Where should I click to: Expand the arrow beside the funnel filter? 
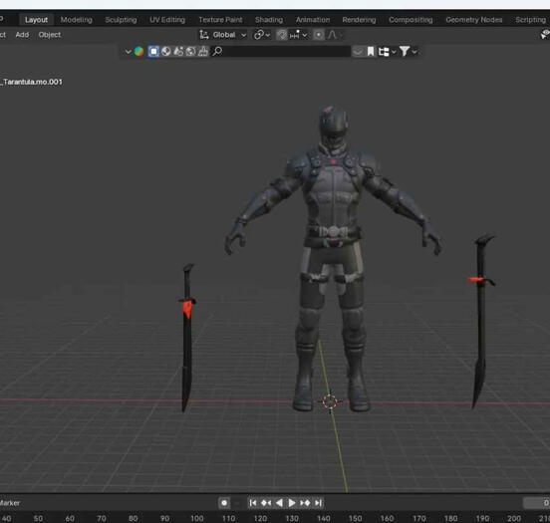click(x=414, y=52)
